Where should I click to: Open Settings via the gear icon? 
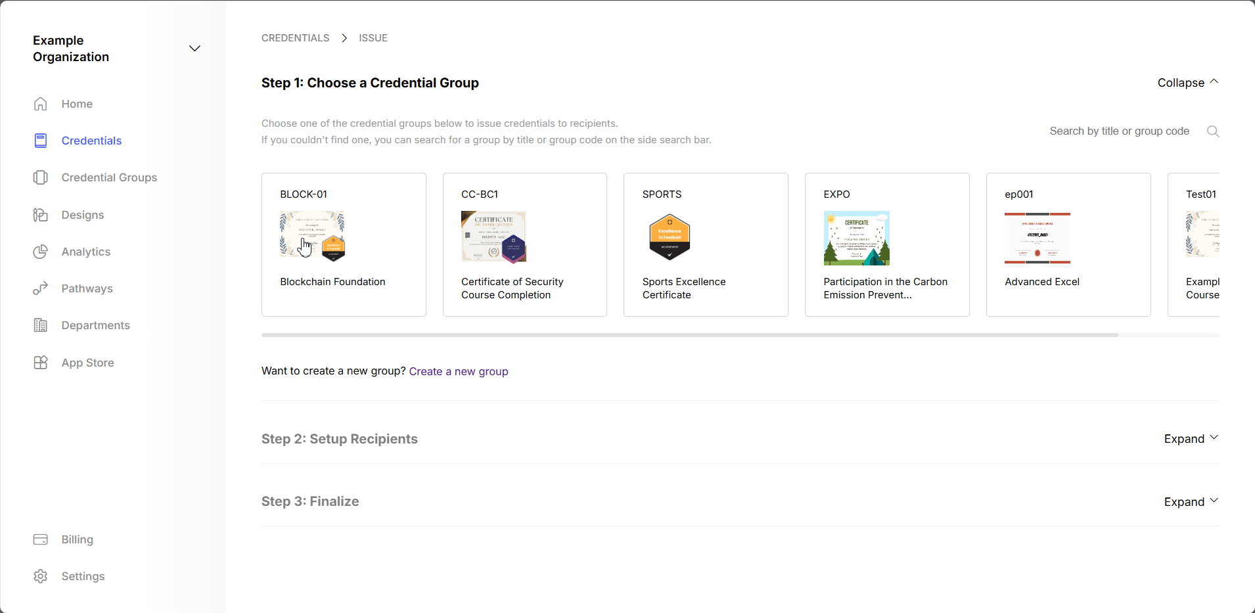pos(40,576)
